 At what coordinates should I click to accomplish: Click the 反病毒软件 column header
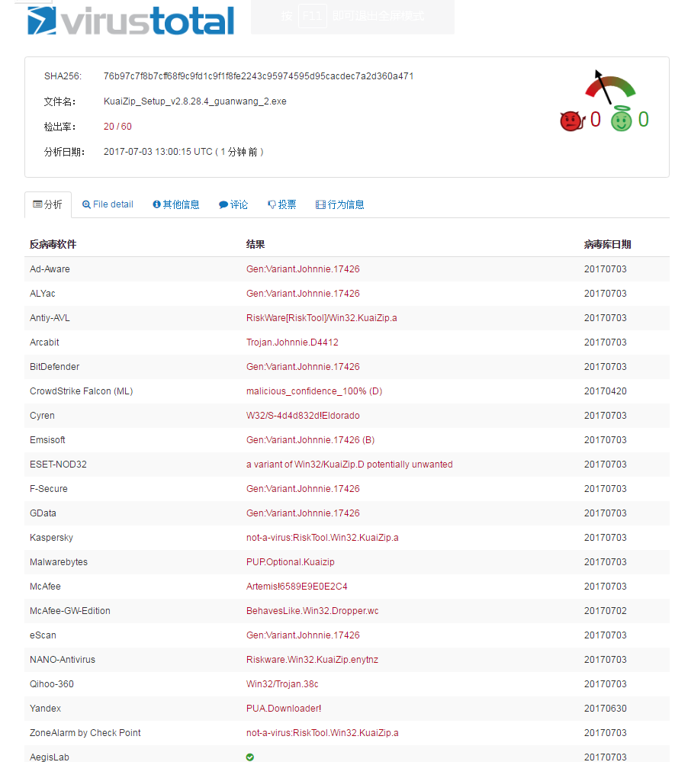[x=53, y=244]
